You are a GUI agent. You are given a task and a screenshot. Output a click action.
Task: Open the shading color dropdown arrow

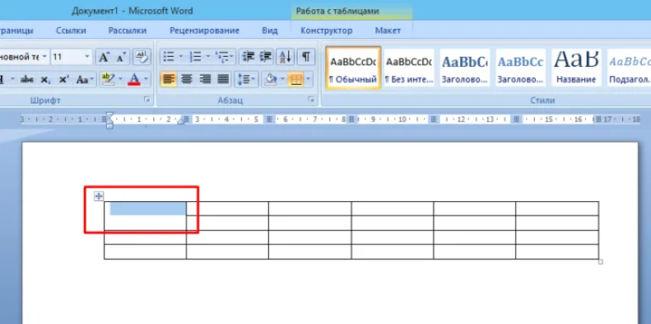point(283,80)
